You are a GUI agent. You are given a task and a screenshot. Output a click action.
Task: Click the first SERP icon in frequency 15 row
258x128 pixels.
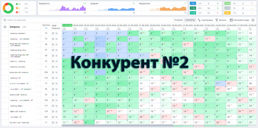pyautogui.click(x=53, y=61)
